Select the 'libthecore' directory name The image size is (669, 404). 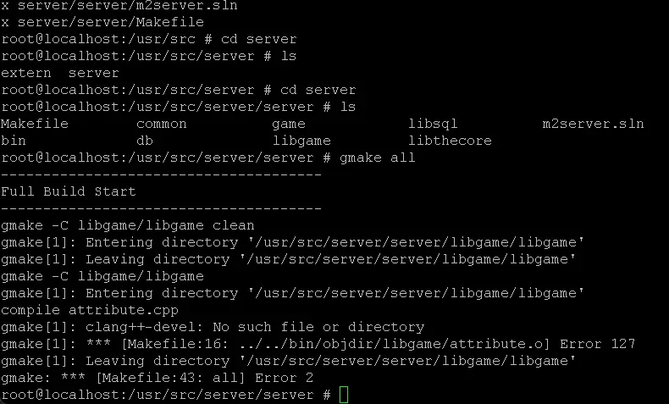pyautogui.click(x=450, y=141)
